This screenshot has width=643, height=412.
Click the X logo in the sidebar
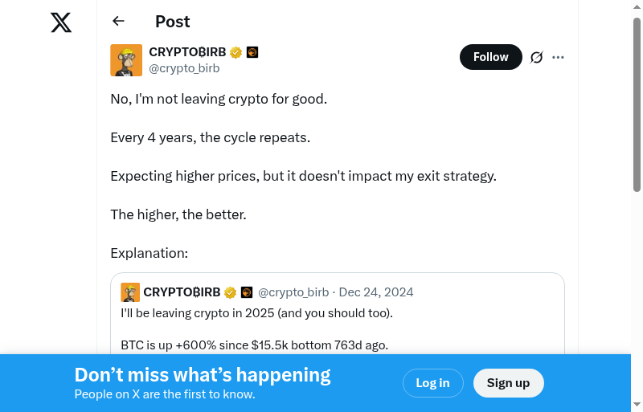61,22
